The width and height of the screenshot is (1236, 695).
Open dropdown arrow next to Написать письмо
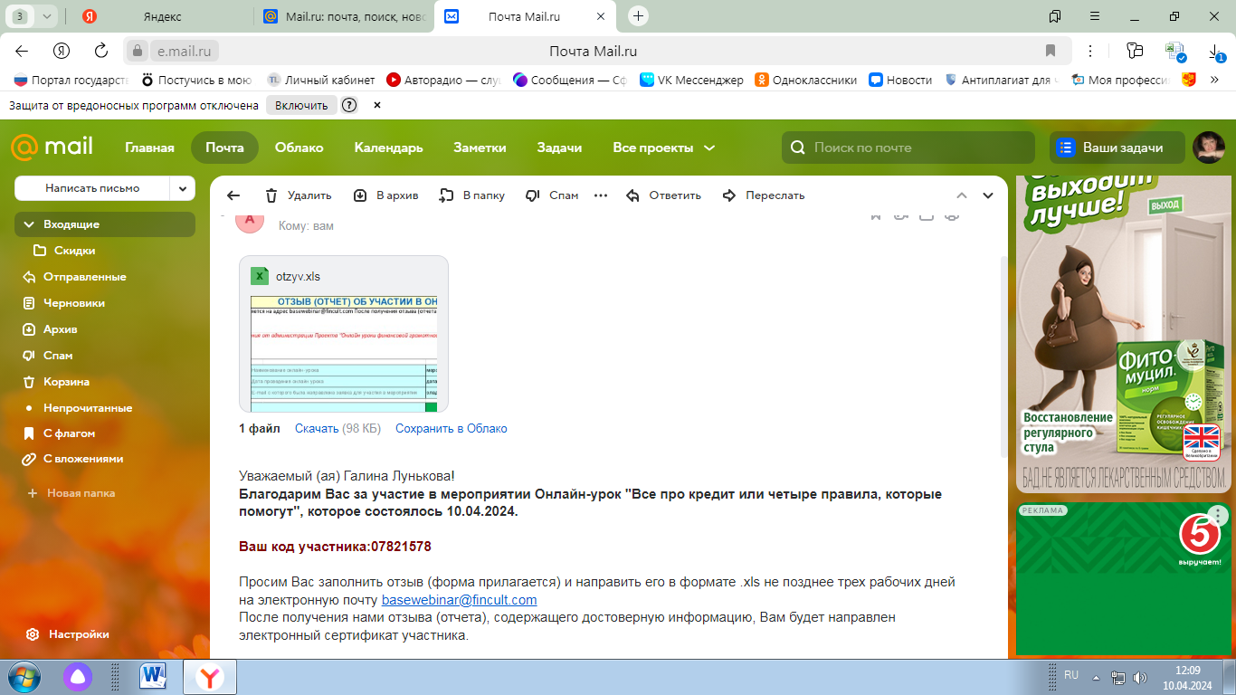[183, 188]
